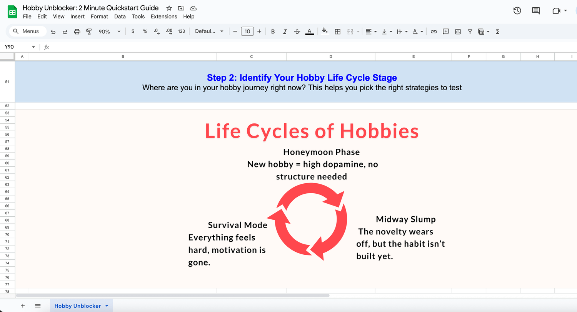Open the Extensions menu
577x312 pixels.
click(x=164, y=17)
